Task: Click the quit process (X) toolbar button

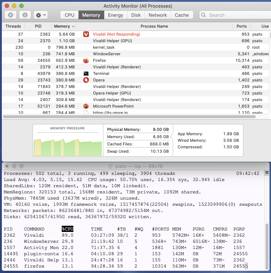Action: tap(11, 15)
